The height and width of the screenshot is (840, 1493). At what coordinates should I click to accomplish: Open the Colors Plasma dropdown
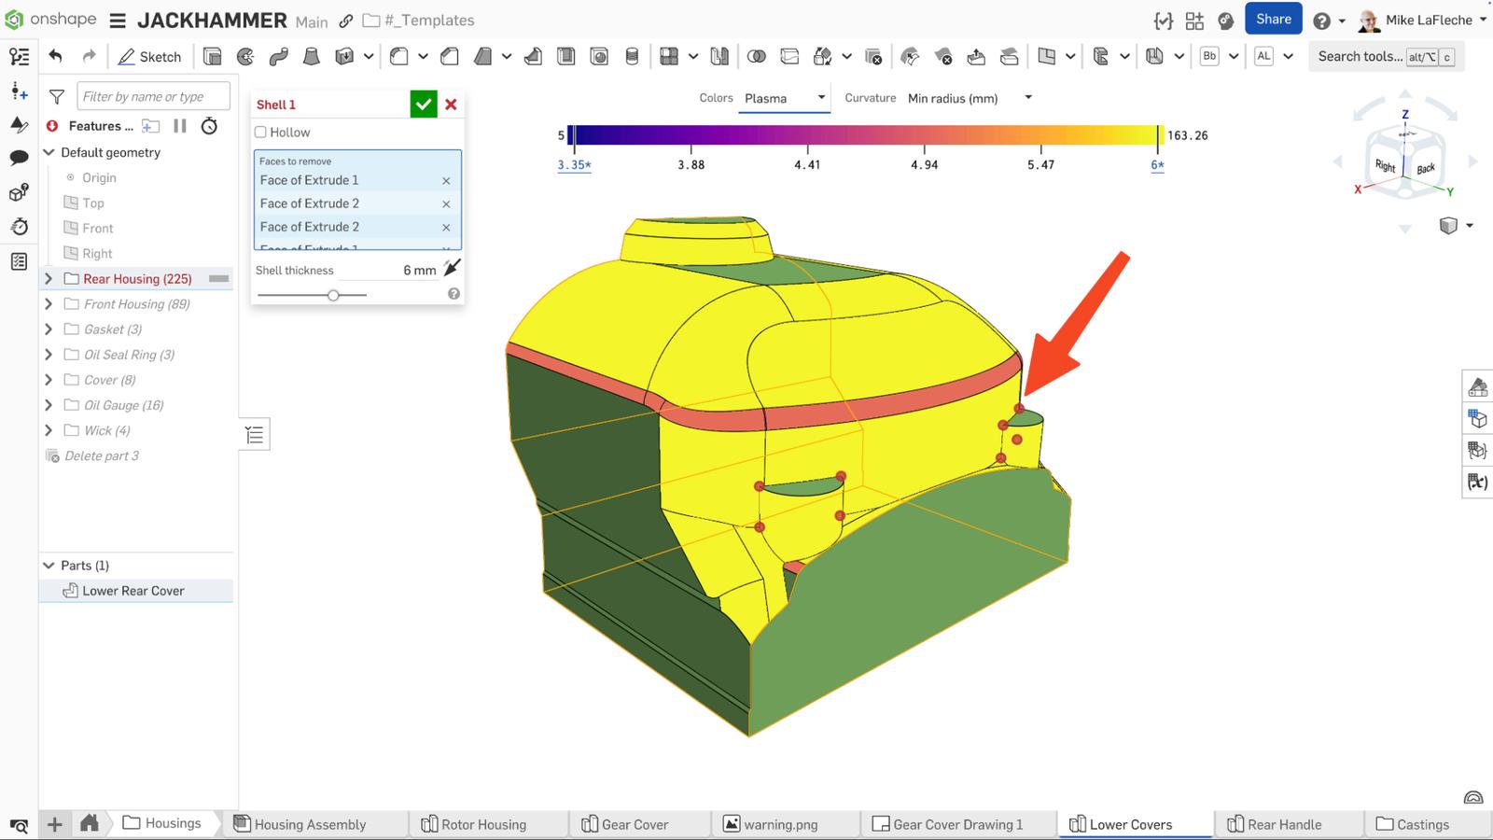pyautogui.click(x=784, y=98)
